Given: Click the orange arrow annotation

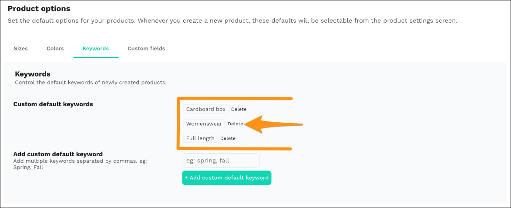Looking at the screenshot, I should pyautogui.click(x=274, y=124).
